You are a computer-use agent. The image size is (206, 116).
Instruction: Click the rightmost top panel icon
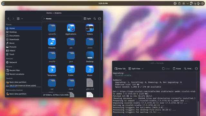202,4
